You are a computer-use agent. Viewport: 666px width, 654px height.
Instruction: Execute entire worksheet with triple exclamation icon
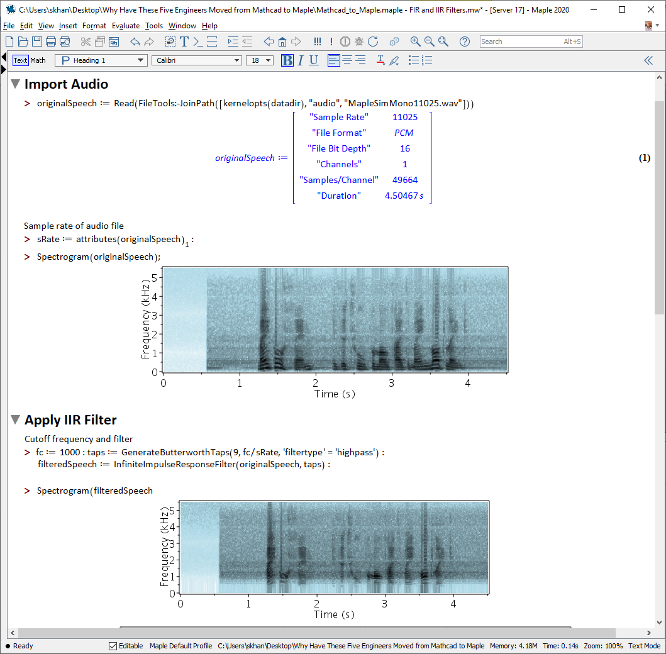[317, 42]
